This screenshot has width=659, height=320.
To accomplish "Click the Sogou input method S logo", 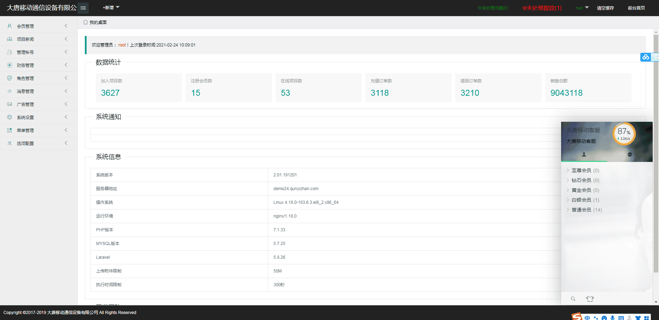I will click(577, 317).
